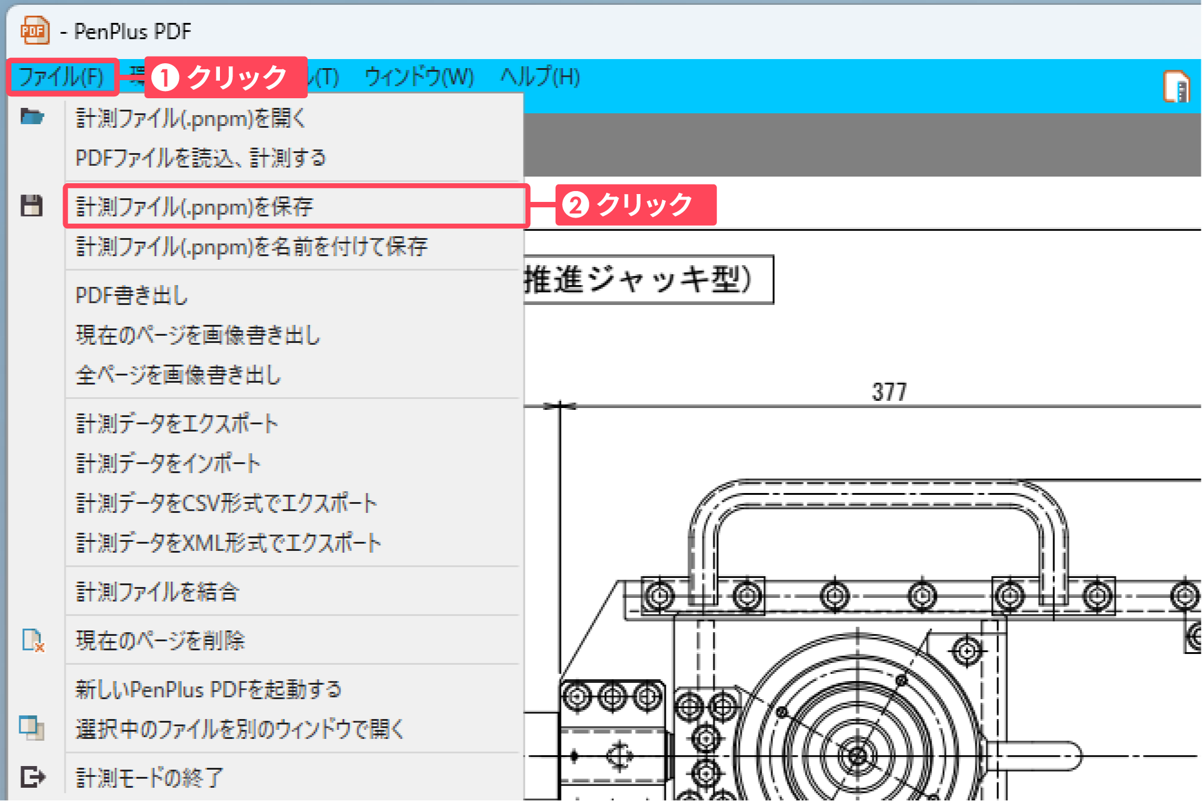
Task: Click the open folder icon in menu
Action: pos(33,116)
